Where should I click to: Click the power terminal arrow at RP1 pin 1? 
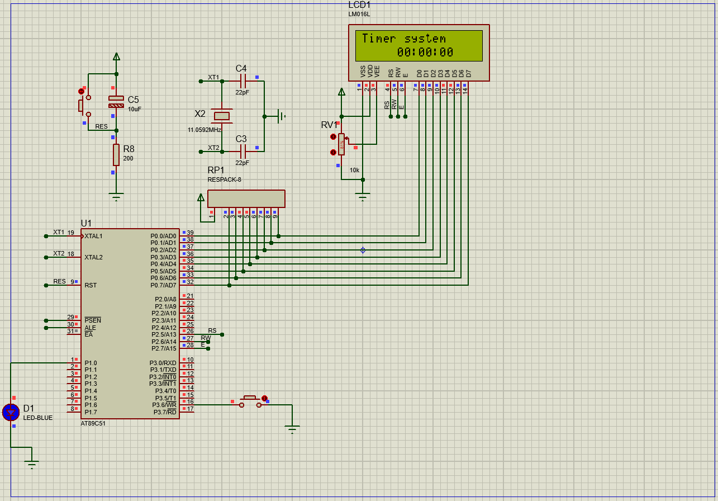pyautogui.click(x=201, y=197)
